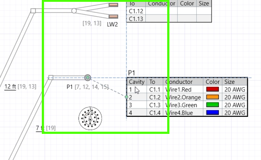Click the blue color swatch for Wire4

[x=213, y=112]
